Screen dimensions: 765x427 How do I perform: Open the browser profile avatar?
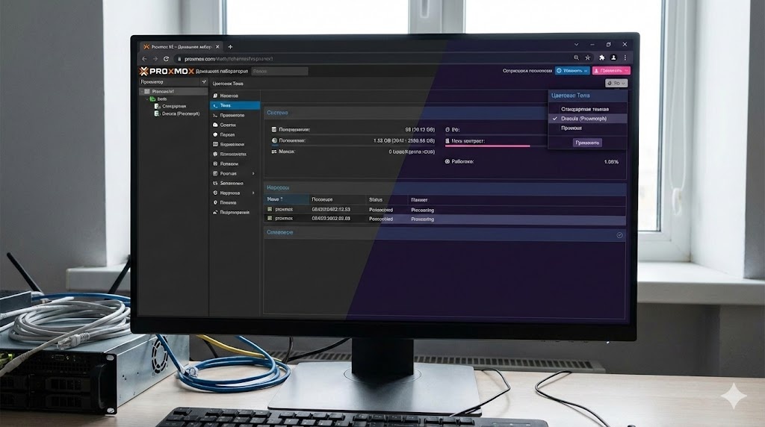click(614, 57)
